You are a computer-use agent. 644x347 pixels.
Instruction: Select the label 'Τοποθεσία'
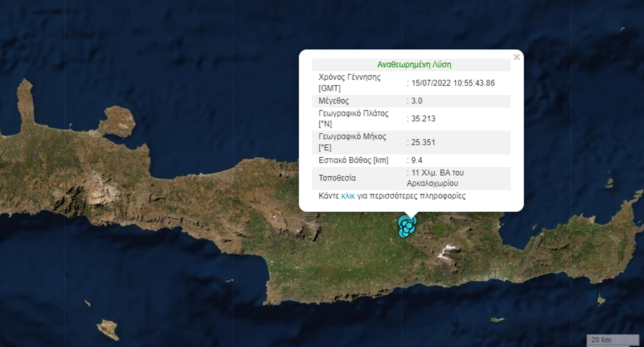tap(337, 178)
